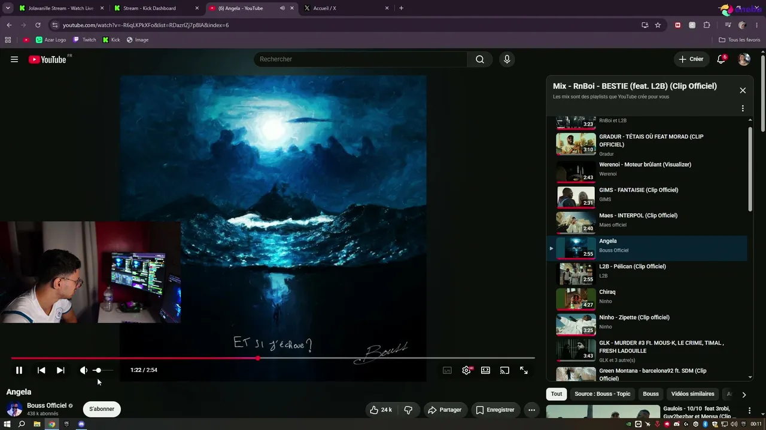Viewport: 766px width, 430px height.
Task: Open YouTube notifications bell
Action: pyautogui.click(x=721, y=59)
